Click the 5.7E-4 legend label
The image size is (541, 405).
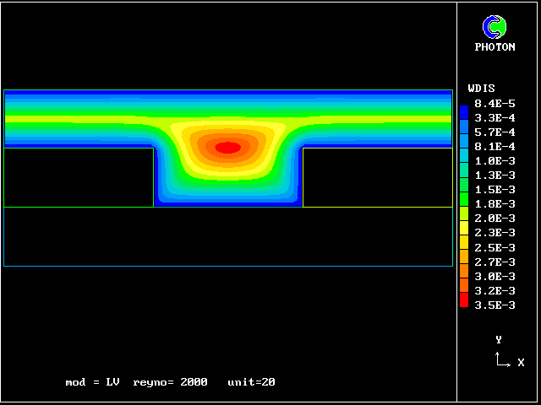coord(494,132)
